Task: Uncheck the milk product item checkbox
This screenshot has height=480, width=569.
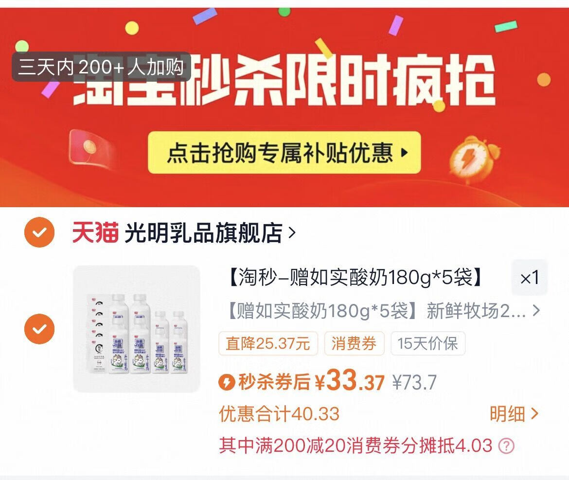Action: click(x=39, y=329)
